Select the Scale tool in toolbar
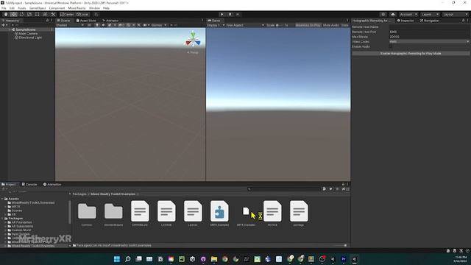Image resolution: width=471 pixels, height=265 pixels. 29,15
